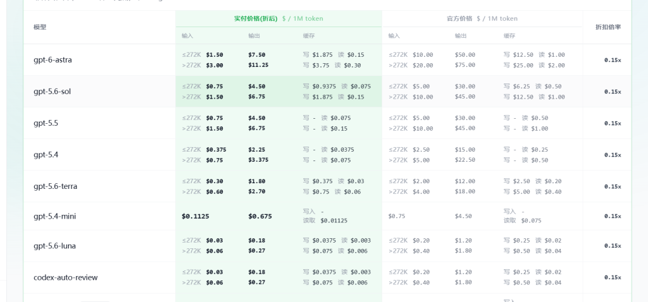Click the 缓存 subheader under 实付价格
This screenshot has width=648, height=302.
click(x=309, y=36)
